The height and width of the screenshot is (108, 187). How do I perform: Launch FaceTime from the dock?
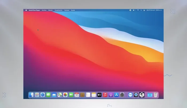point(71,95)
